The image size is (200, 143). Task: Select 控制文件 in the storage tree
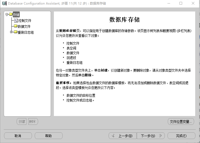[x=25, y=21]
